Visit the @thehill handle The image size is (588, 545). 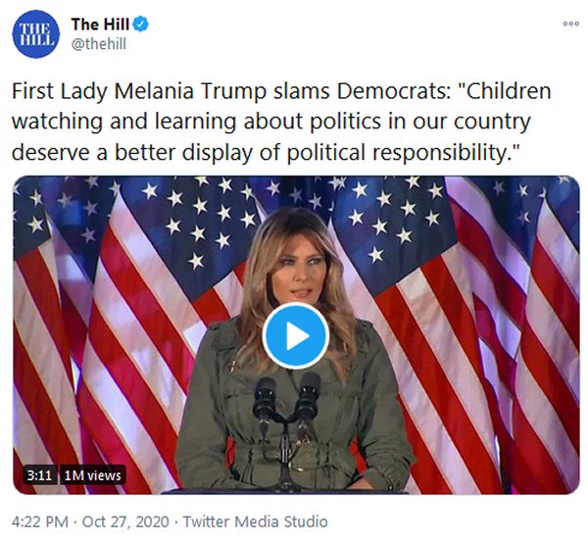pyautogui.click(x=99, y=44)
